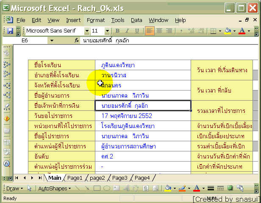Click the Insert Function fx icon in formula bar
The image size is (261, 203).
point(76,41)
